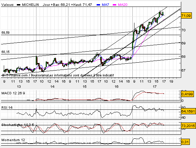The height and width of the screenshot is (148, 196).
Task: Click the yellow 73,2015 stochastic value tag
Action: tap(188, 126)
